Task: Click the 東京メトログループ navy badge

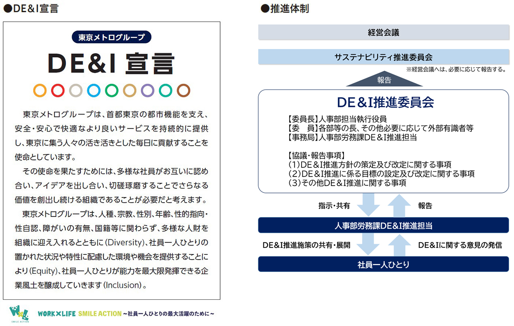Action: point(111,37)
